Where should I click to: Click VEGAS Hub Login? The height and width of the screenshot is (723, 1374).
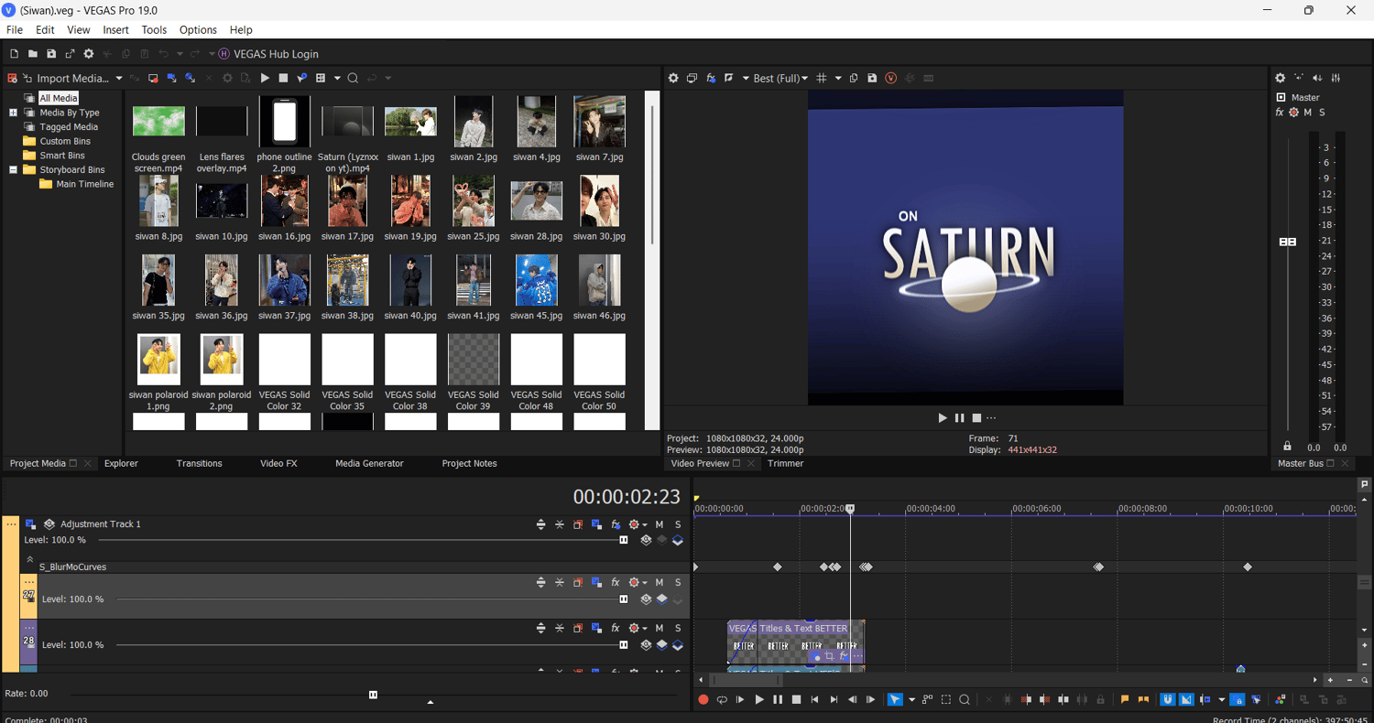(276, 54)
